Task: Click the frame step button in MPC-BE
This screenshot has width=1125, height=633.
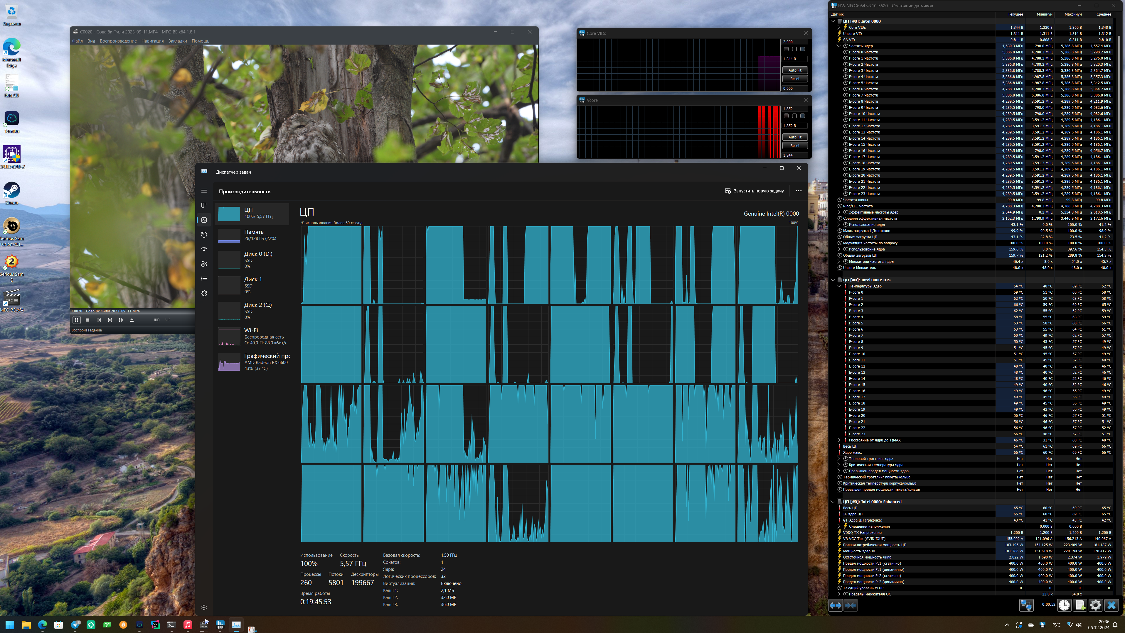Action: click(121, 320)
